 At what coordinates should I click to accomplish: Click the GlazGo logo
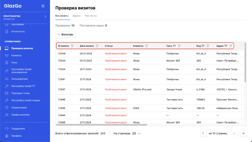coord(13,6)
